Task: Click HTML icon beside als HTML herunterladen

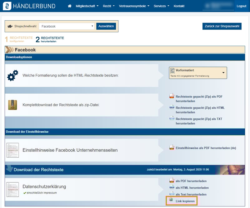Action: coord(172,187)
